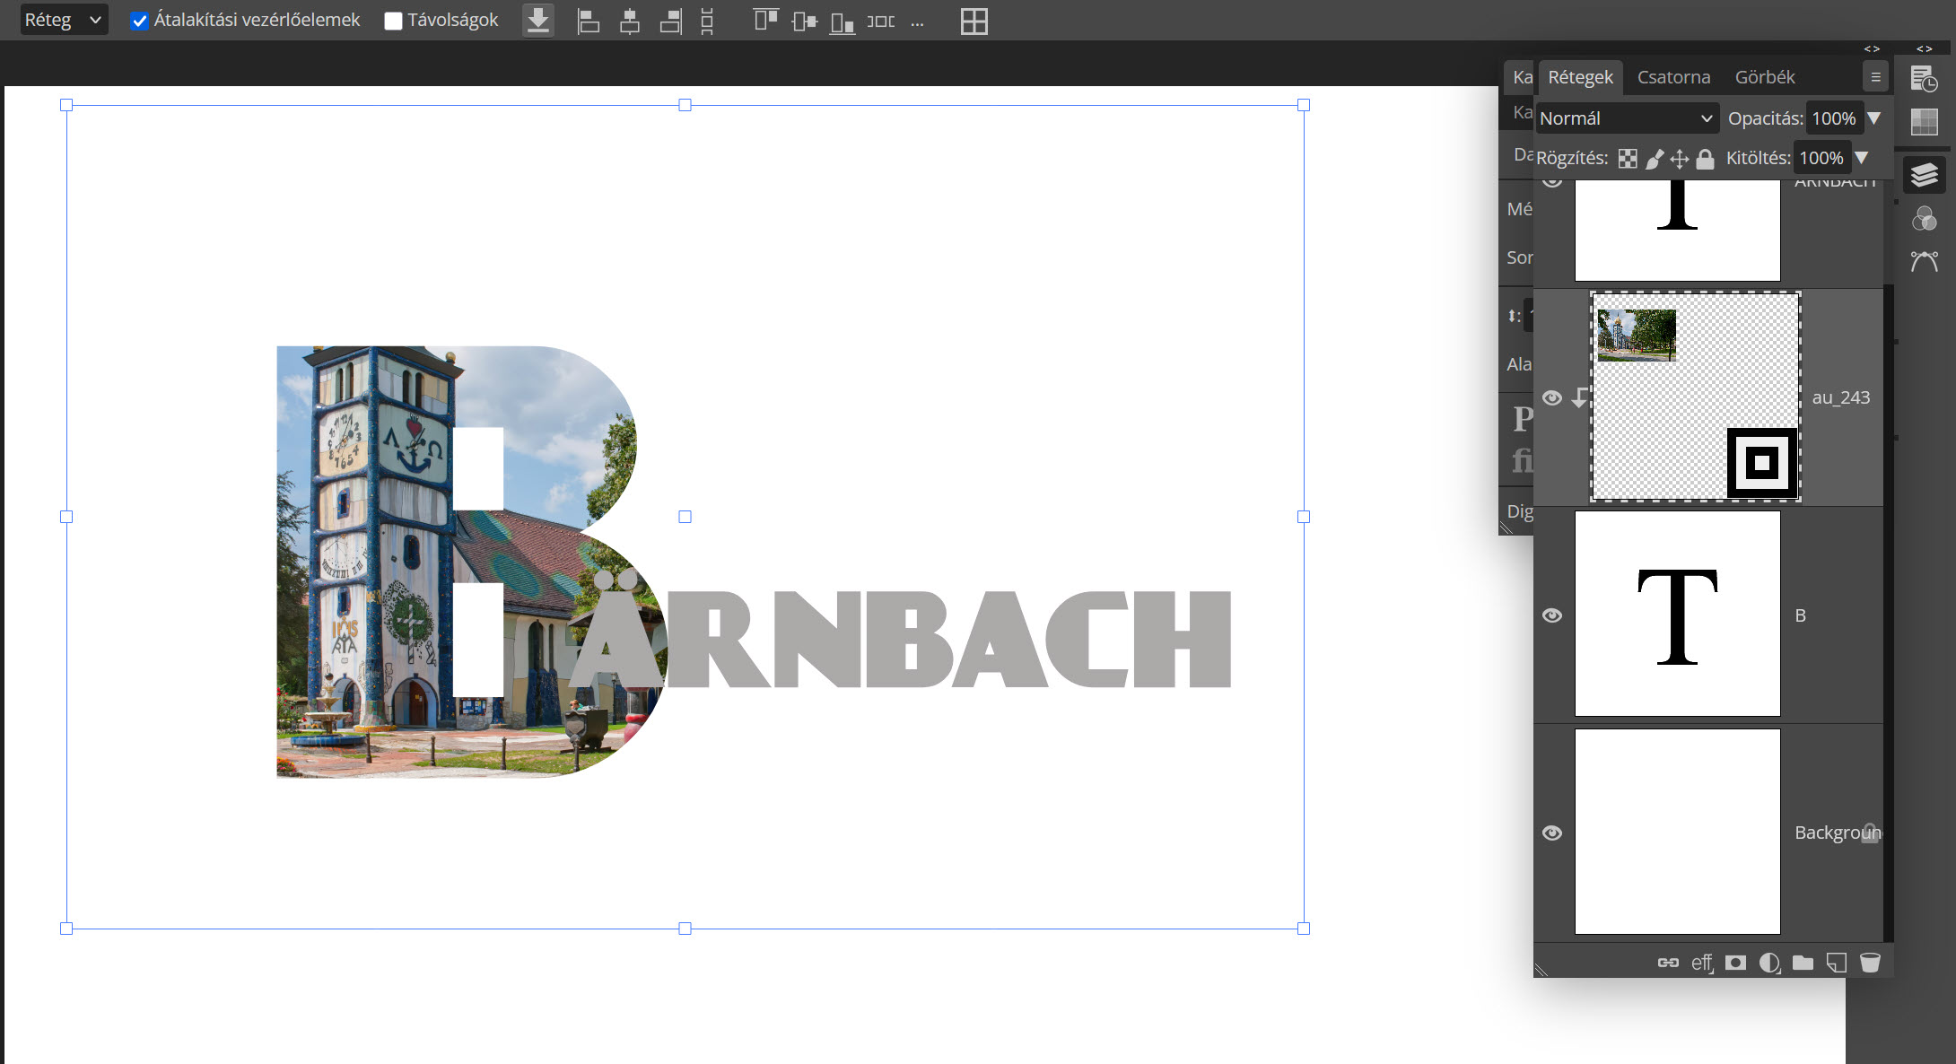1956x1064 pixels.
Task: Click the Layers stack icon in sidebar
Action: pyautogui.click(x=1924, y=174)
